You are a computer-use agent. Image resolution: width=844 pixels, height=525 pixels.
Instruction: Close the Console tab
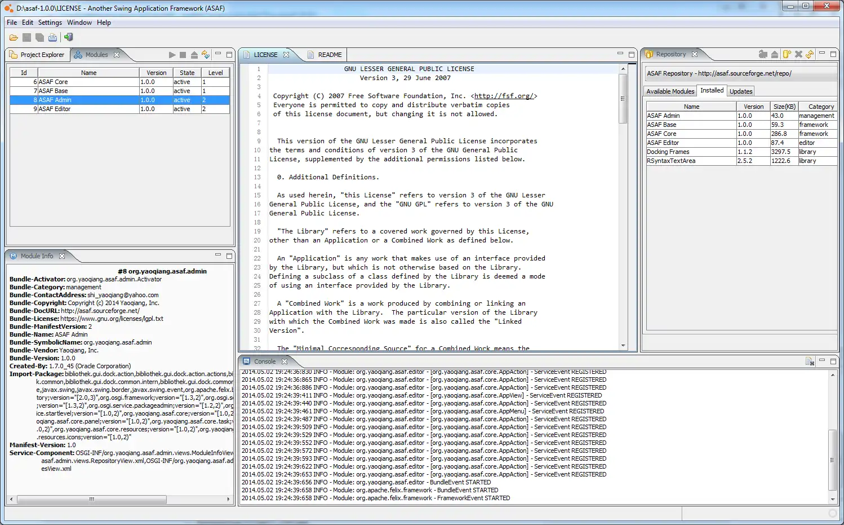tap(285, 361)
